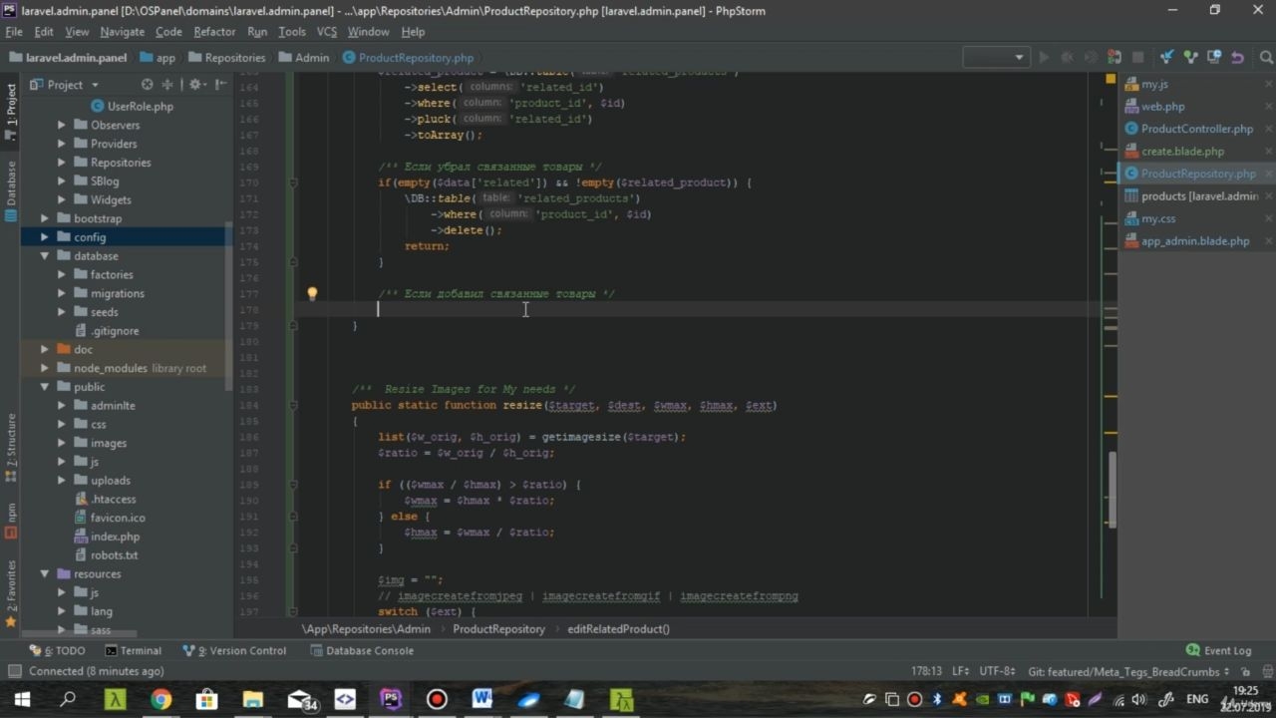Expand the uploads folder
Screen dimensions: 1276x718
click(x=62, y=481)
